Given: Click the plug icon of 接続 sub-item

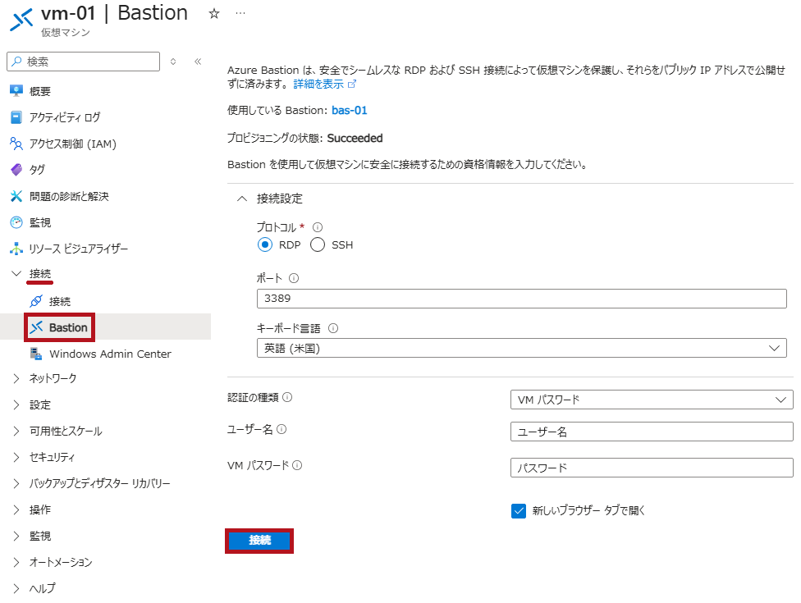Looking at the screenshot, I should [36, 301].
